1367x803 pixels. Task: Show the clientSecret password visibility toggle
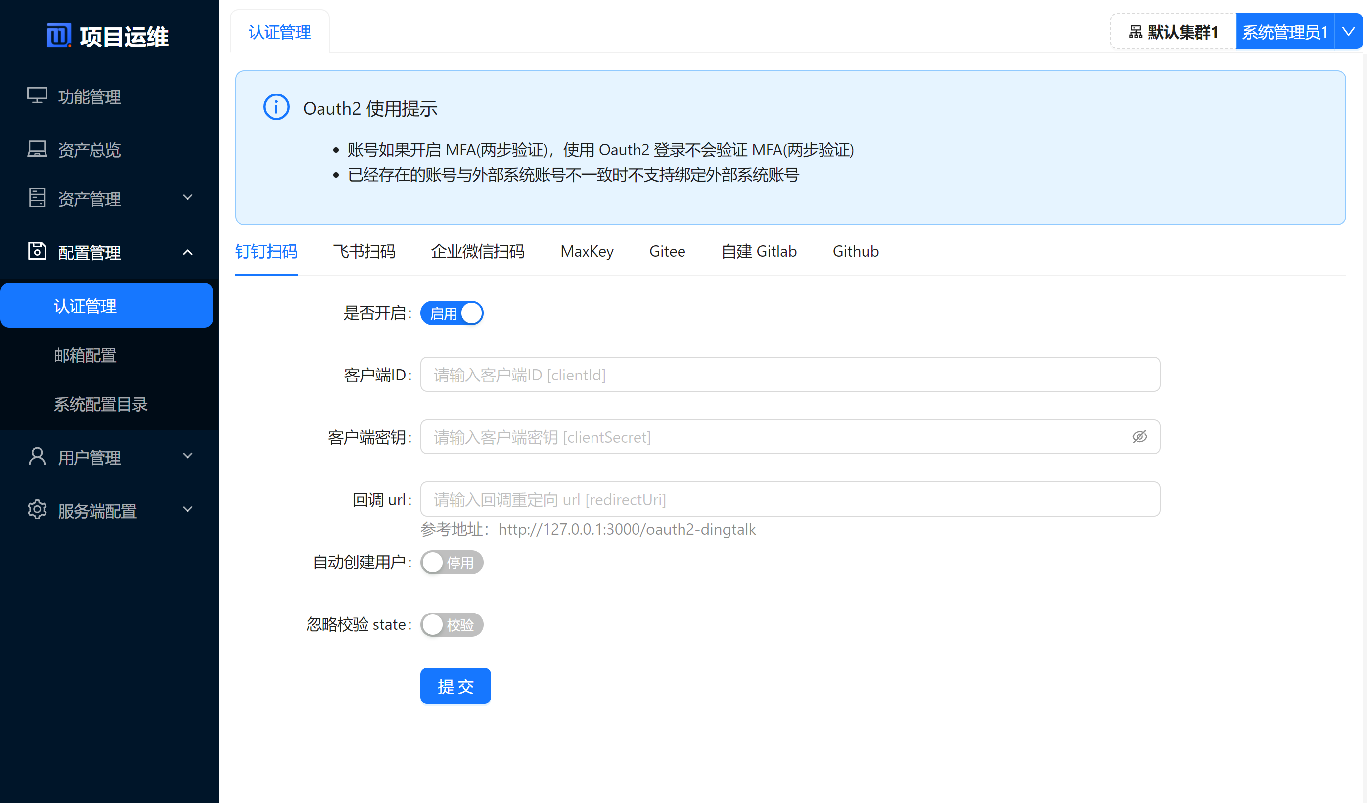[1139, 437]
